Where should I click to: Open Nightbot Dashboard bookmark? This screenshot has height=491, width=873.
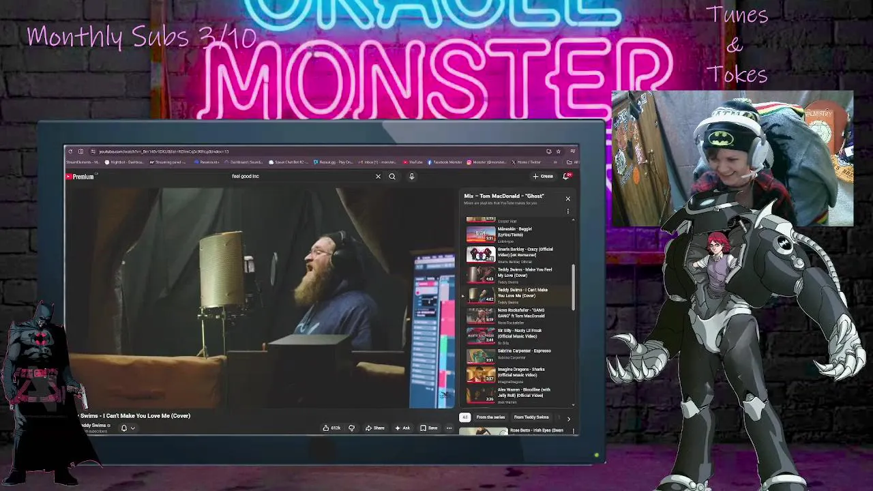click(124, 162)
